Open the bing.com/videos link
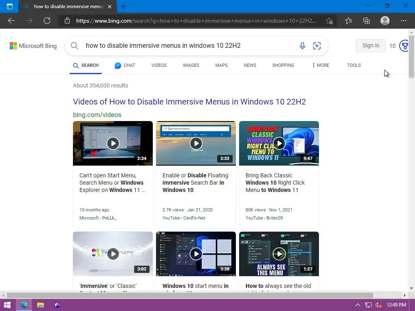 pos(97,115)
